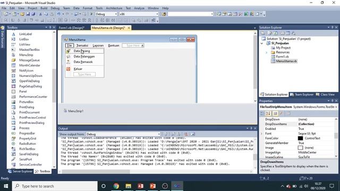Open the x86 platform dropdown
The image size is (340, 191).
(x=157, y=14)
